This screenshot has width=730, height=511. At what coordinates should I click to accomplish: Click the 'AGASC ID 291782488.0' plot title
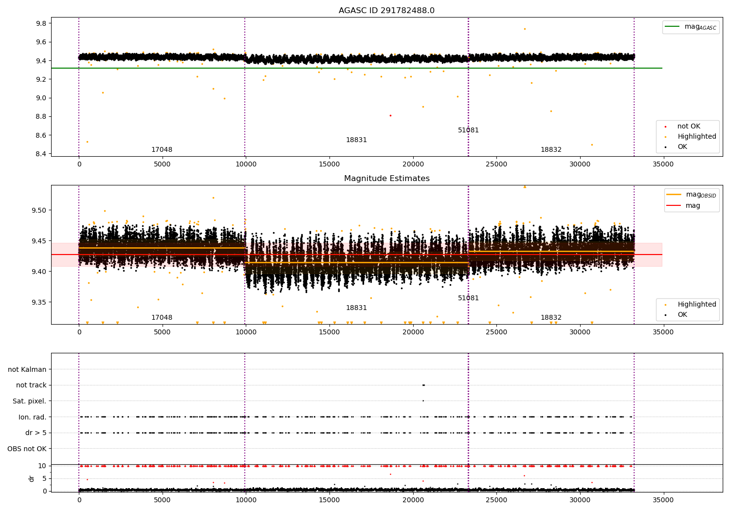click(386, 11)
